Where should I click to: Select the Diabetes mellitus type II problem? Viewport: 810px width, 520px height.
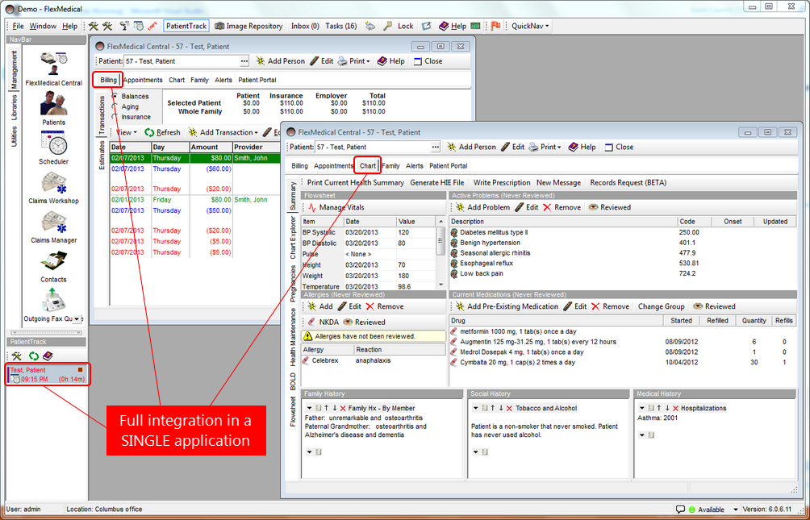[622, 233]
